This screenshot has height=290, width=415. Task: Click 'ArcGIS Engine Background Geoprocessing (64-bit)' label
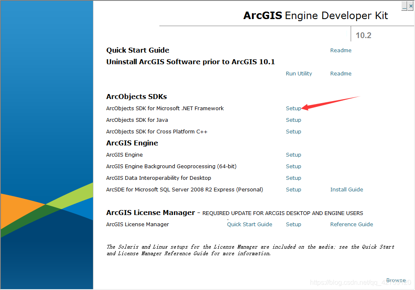171,167
